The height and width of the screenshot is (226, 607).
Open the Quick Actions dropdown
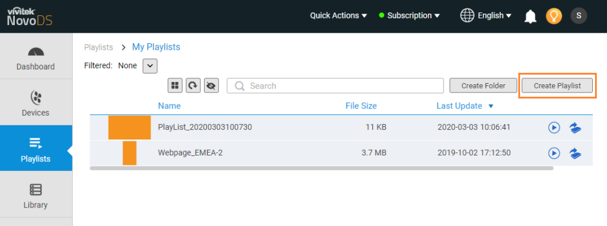[338, 16]
